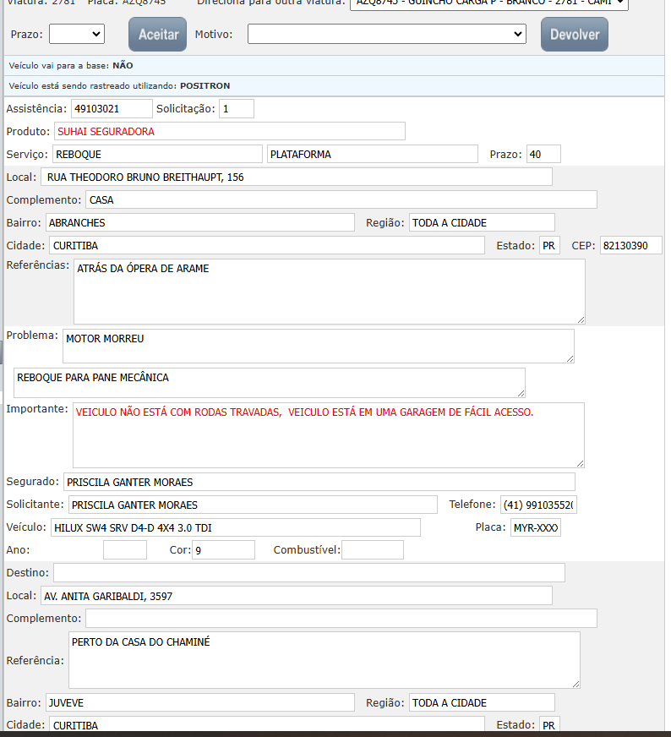
Task: Click the Problema text area 'MOTOR MORREU'
Action: [x=318, y=346]
